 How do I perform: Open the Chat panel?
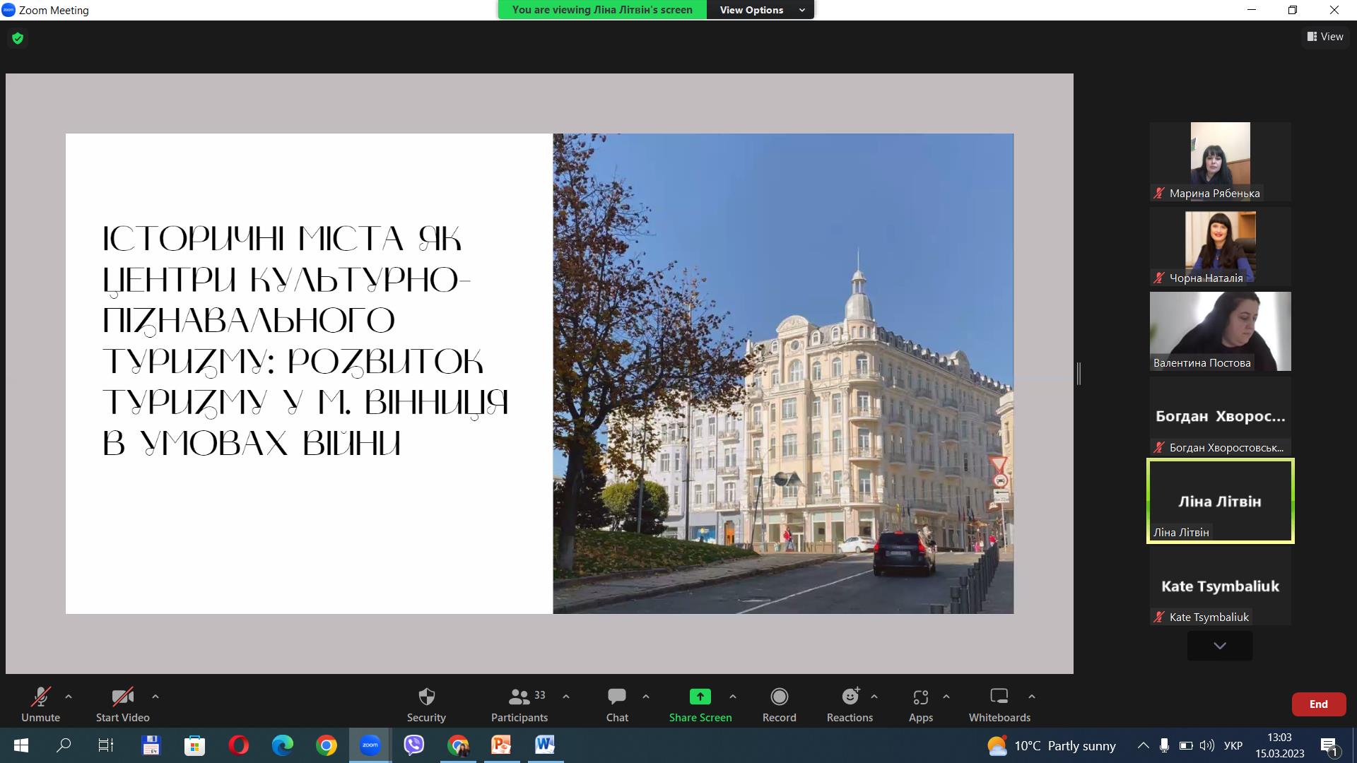pyautogui.click(x=616, y=697)
